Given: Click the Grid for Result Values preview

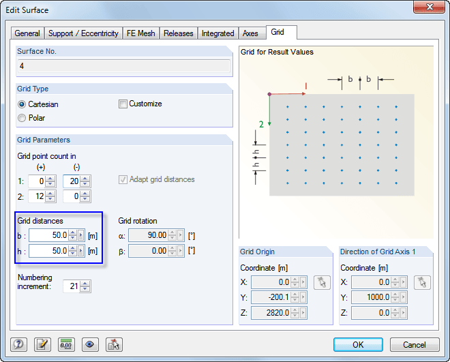Looking at the screenshot, I should tap(336, 142).
